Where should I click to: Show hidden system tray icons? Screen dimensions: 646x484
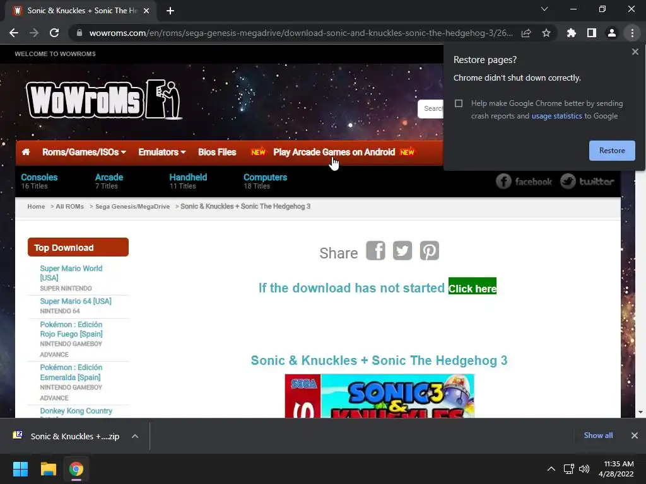click(x=551, y=469)
